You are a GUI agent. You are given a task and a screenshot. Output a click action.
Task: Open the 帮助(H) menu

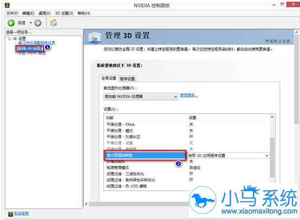pos(84,13)
